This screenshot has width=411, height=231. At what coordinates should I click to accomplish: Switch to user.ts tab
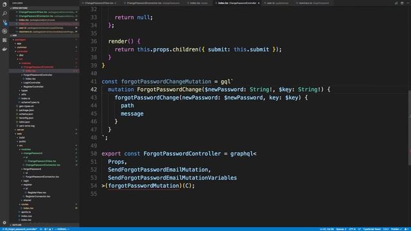click(x=277, y=3)
